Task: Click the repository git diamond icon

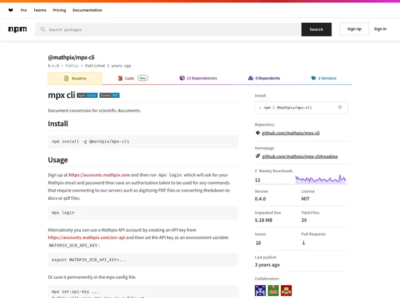Action: pyautogui.click(x=258, y=133)
